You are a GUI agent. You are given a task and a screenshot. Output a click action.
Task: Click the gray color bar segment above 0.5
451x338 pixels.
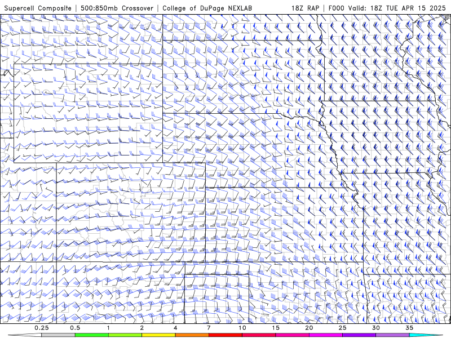[x=58, y=335]
